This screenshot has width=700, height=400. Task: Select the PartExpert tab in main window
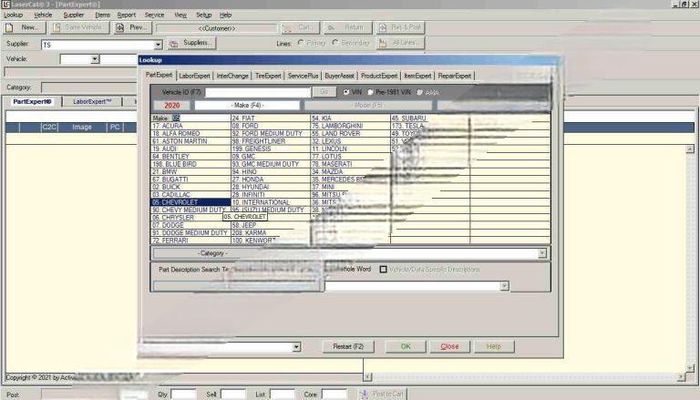pos(32,102)
